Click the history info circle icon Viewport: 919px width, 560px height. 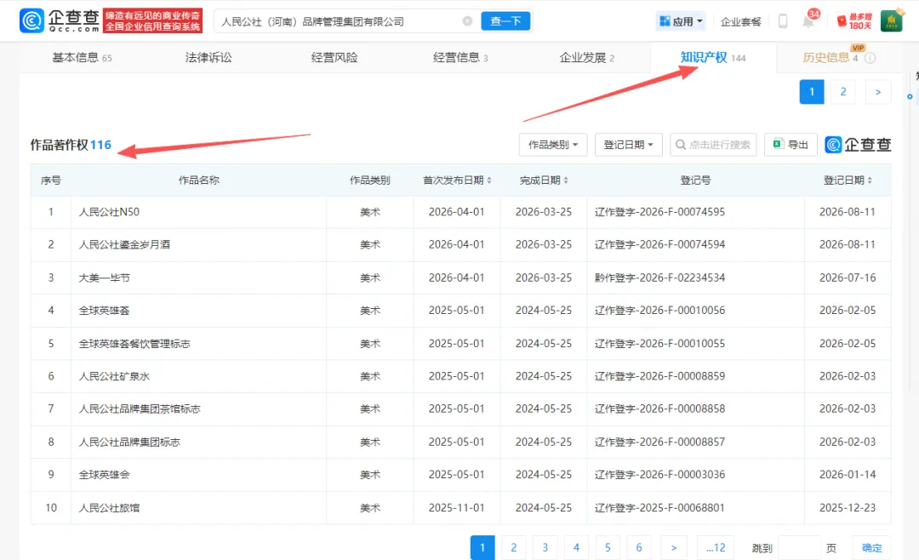tap(870, 58)
